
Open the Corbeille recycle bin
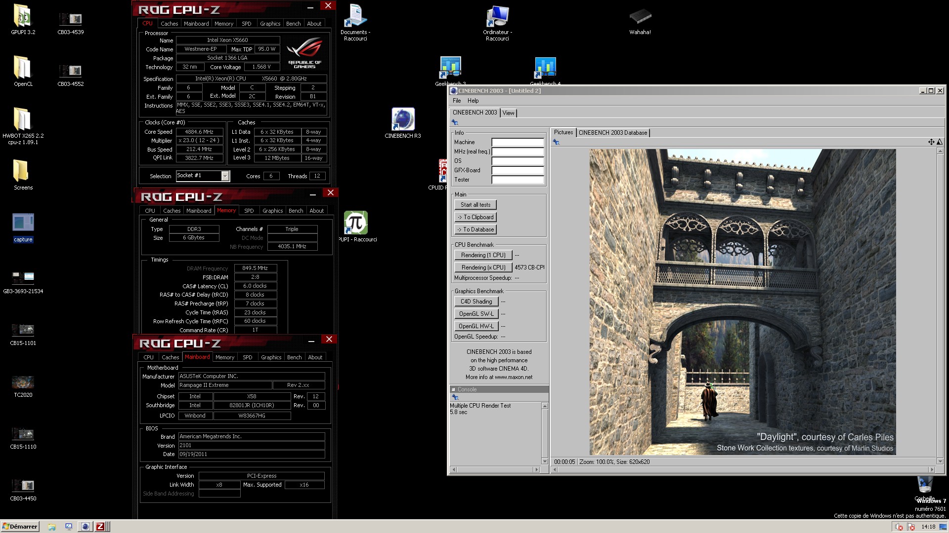click(925, 488)
